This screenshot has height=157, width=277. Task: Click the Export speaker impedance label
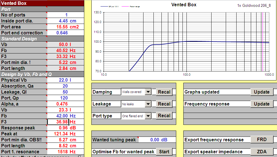tap(214, 152)
